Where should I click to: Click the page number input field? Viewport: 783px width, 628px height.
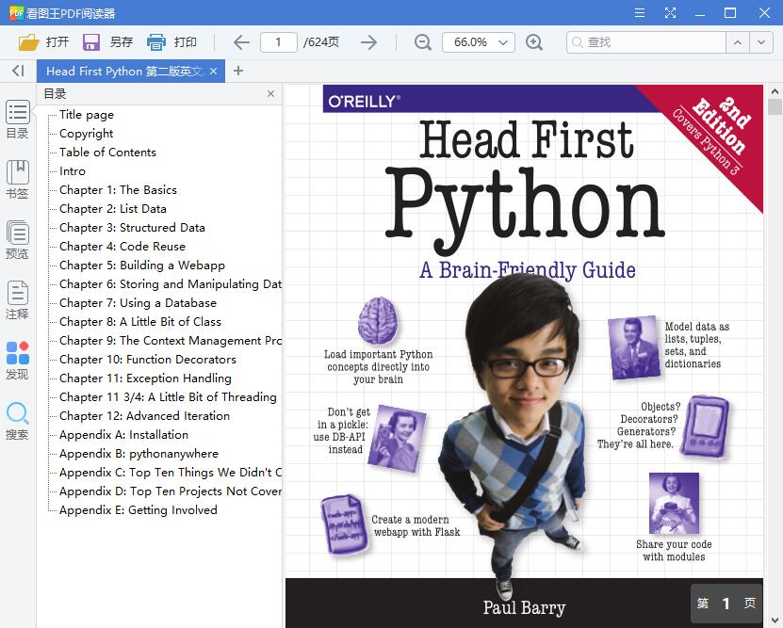point(279,42)
